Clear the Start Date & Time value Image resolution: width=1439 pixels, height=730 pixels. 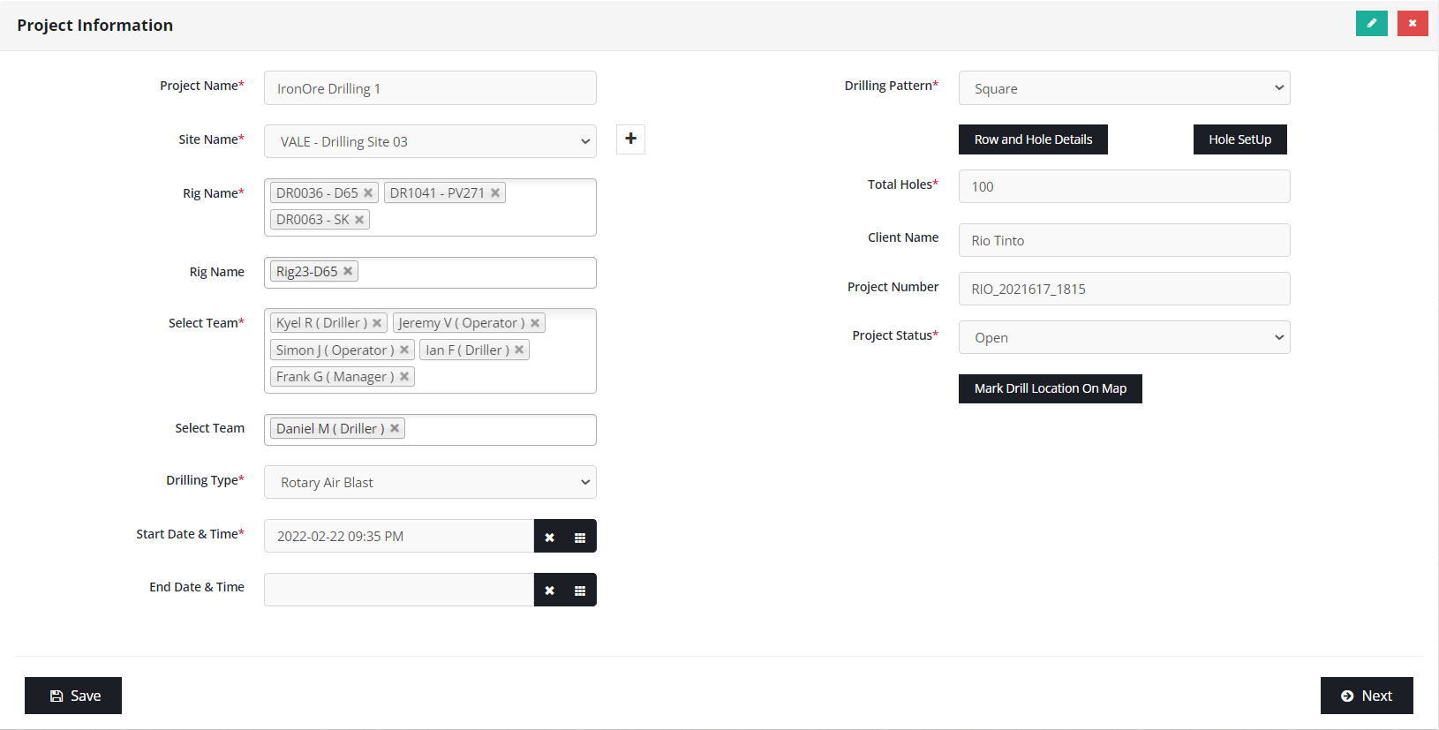pos(549,537)
